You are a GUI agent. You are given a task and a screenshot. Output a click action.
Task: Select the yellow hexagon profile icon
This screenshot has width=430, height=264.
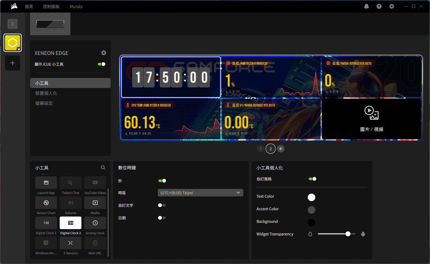[x=13, y=43]
